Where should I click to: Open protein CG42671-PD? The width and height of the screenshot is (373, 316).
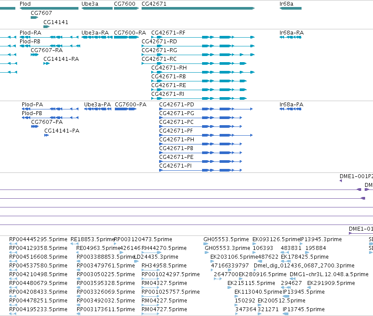click(177, 105)
